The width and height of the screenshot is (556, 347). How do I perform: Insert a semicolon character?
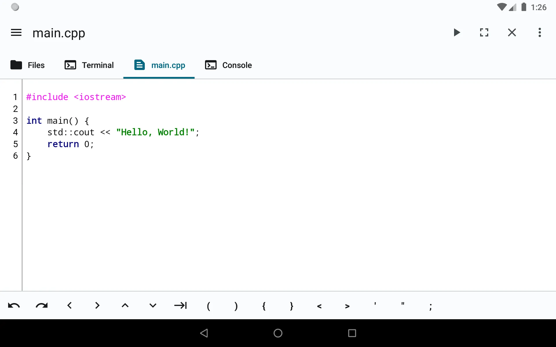click(x=430, y=306)
